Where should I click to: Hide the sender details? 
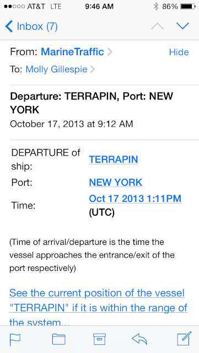click(179, 52)
